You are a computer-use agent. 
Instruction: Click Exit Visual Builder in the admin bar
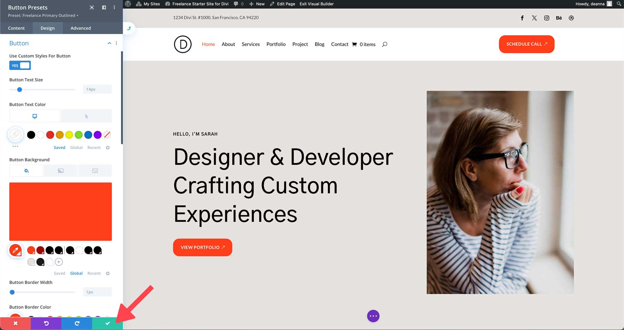click(x=316, y=4)
